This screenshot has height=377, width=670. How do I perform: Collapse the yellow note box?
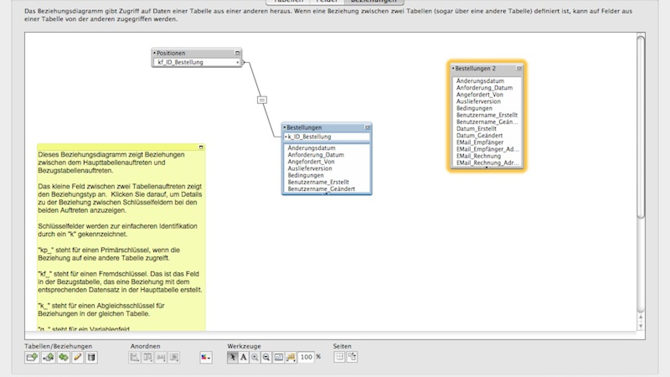click(x=201, y=147)
